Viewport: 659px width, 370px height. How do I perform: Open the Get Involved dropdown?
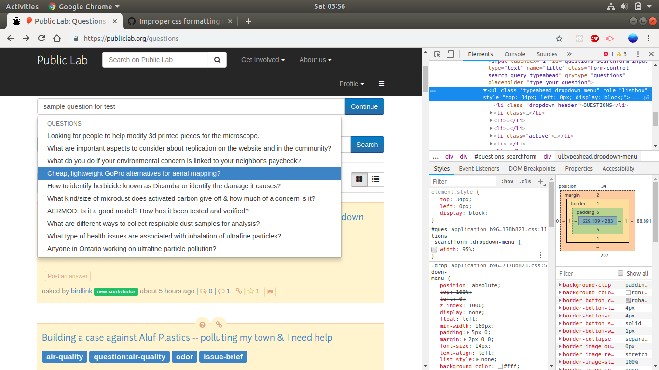tap(263, 60)
